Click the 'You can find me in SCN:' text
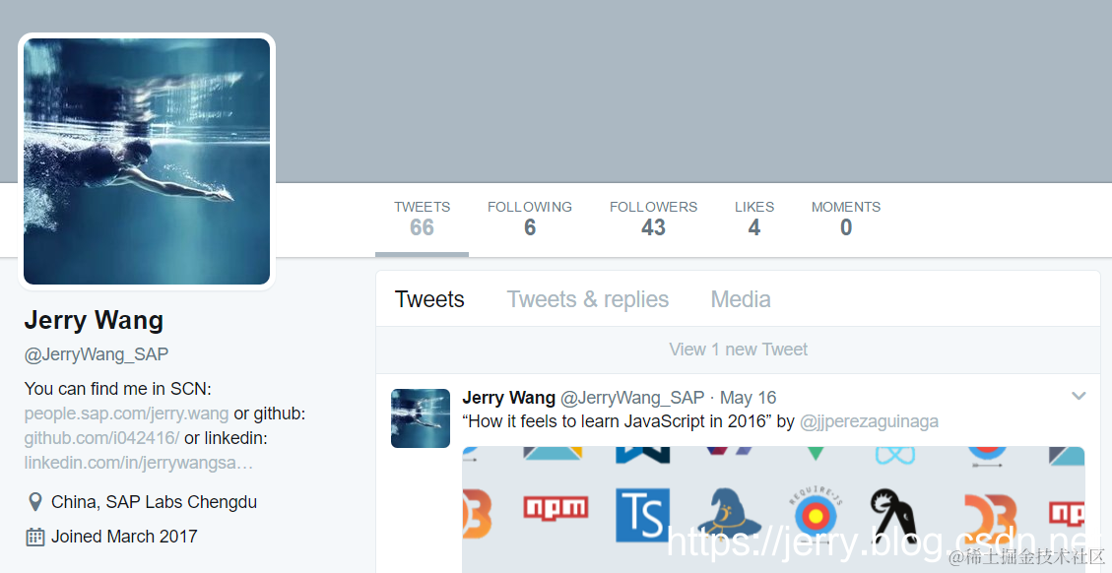Viewport: 1112px width, 573px height. pos(118,389)
